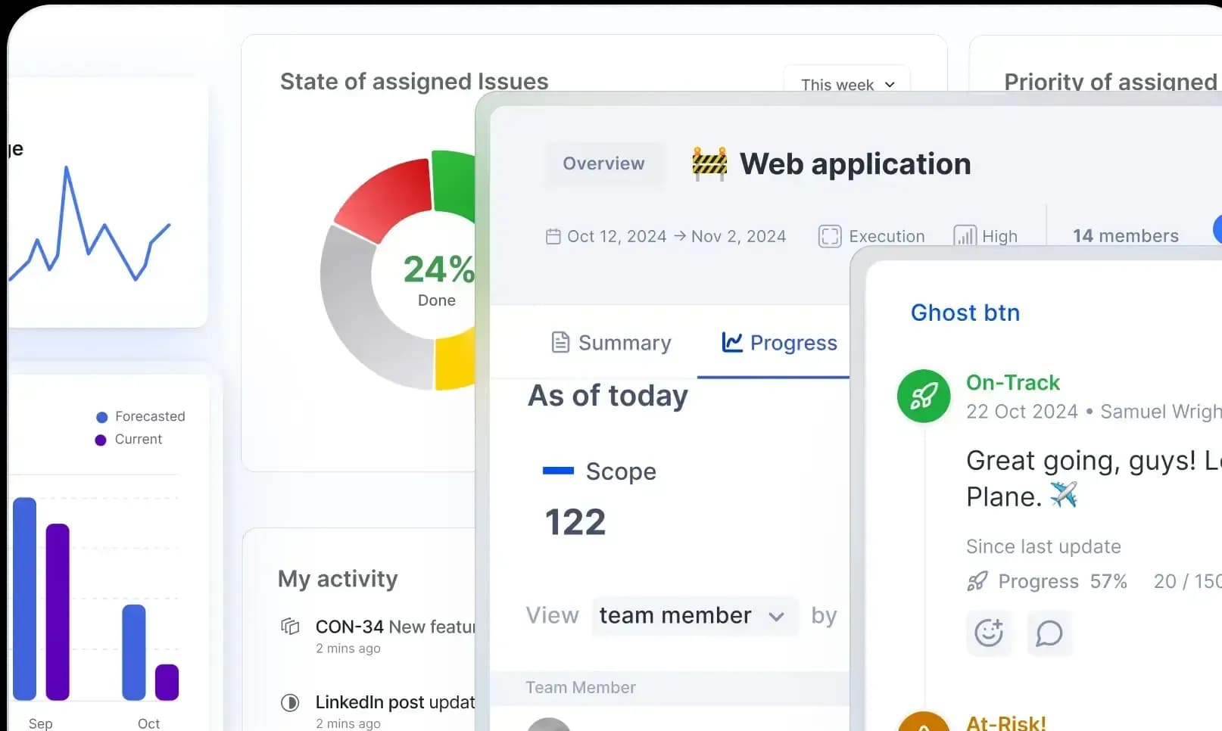The image size is (1222, 731).
Task: Open comments via the speech bubble icon
Action: [1049, 633]
